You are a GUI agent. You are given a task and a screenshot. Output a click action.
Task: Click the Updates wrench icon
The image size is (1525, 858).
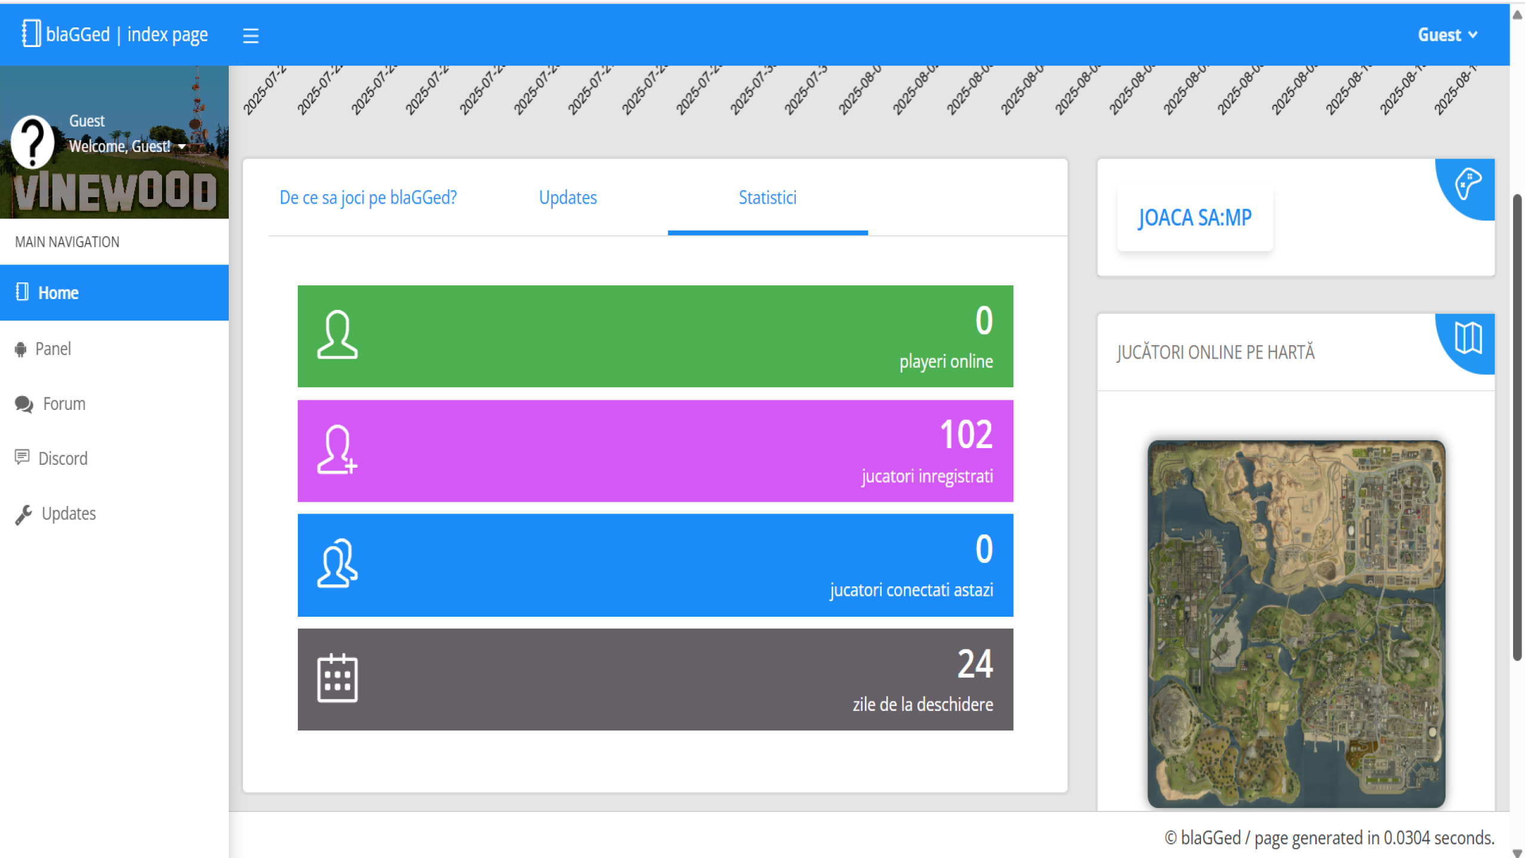pyautogui.click(x=24, y=514)
